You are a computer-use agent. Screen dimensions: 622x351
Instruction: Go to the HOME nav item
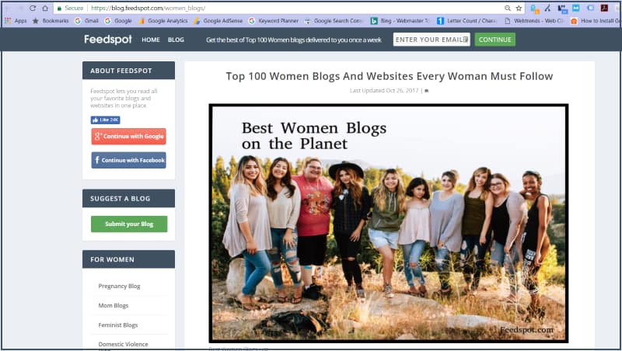click(151, 40)
